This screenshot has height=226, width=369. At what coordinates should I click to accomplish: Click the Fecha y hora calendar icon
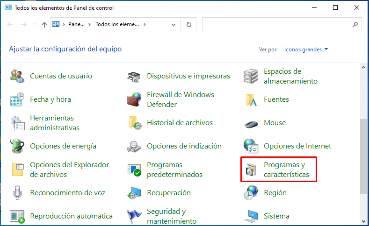17,99
